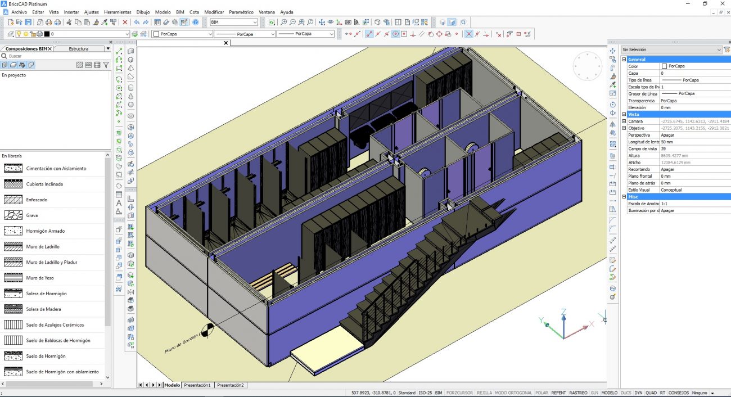Select Hormigón Armado from library
The width and height of the screenshot is (731, 397).
point(45,231)
